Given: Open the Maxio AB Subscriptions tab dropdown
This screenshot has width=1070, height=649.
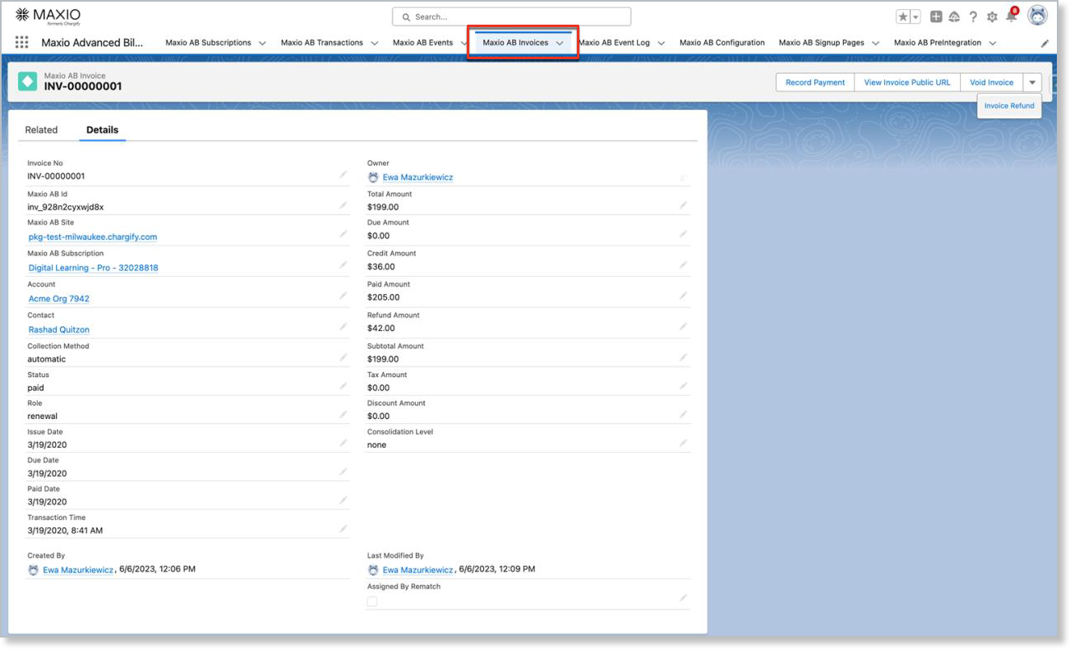Looking at the screenshot, I should tap(261, 42).
